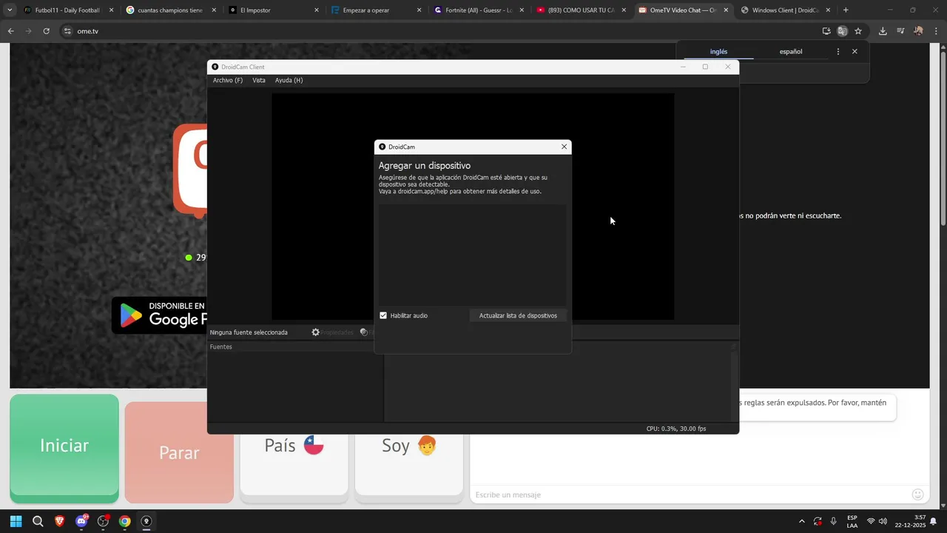This screenshot has width=947, height=533.
Task: Select inglés in the translate popup
Action: (718, 52)
